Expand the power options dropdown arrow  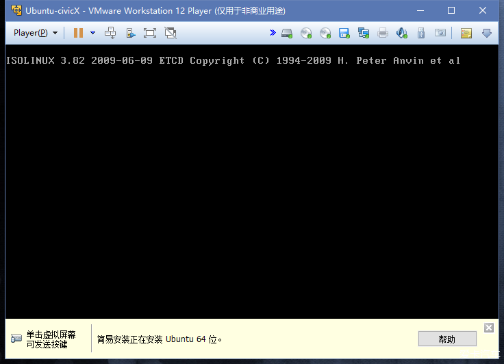[x=93, y=33]
